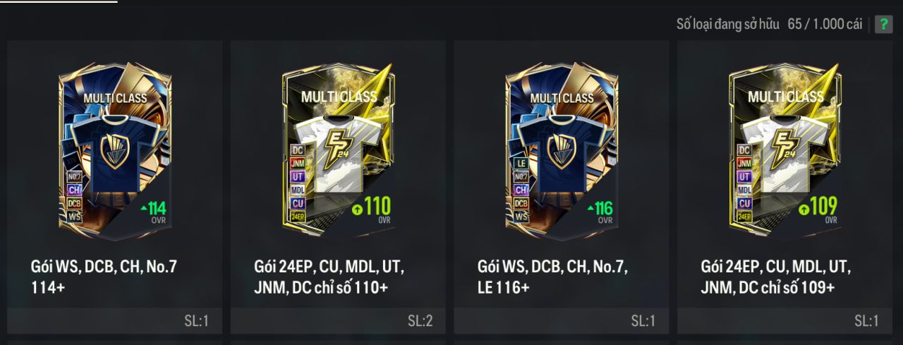Click the No.7 badge on the 114 OVR card
Image resolution: width=903 pixels, height=345 pixels.
click(75, 176)
